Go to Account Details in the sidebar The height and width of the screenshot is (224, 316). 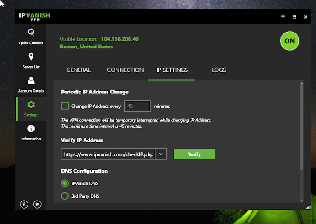click(31, 85)
